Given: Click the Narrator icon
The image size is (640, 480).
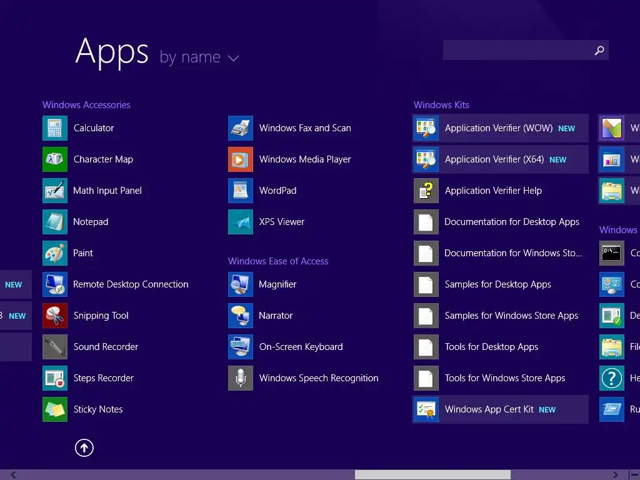Looking at the screenshot, I should (x=241, y=316).
